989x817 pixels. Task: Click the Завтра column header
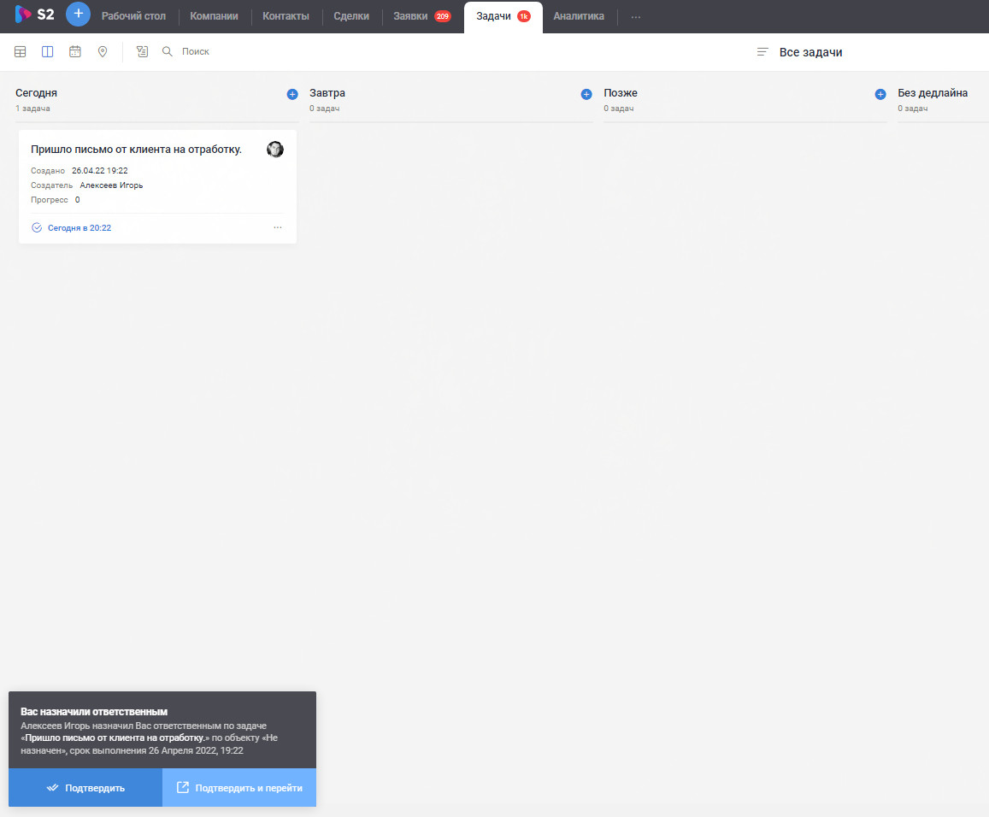point(327,92)
